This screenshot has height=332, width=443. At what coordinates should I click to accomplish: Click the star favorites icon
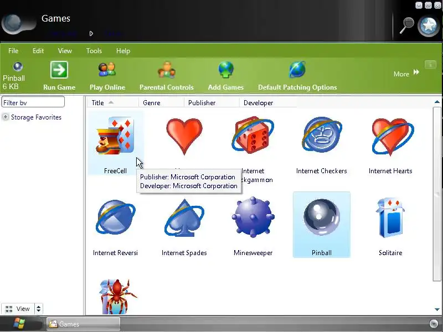click(429, 26)
